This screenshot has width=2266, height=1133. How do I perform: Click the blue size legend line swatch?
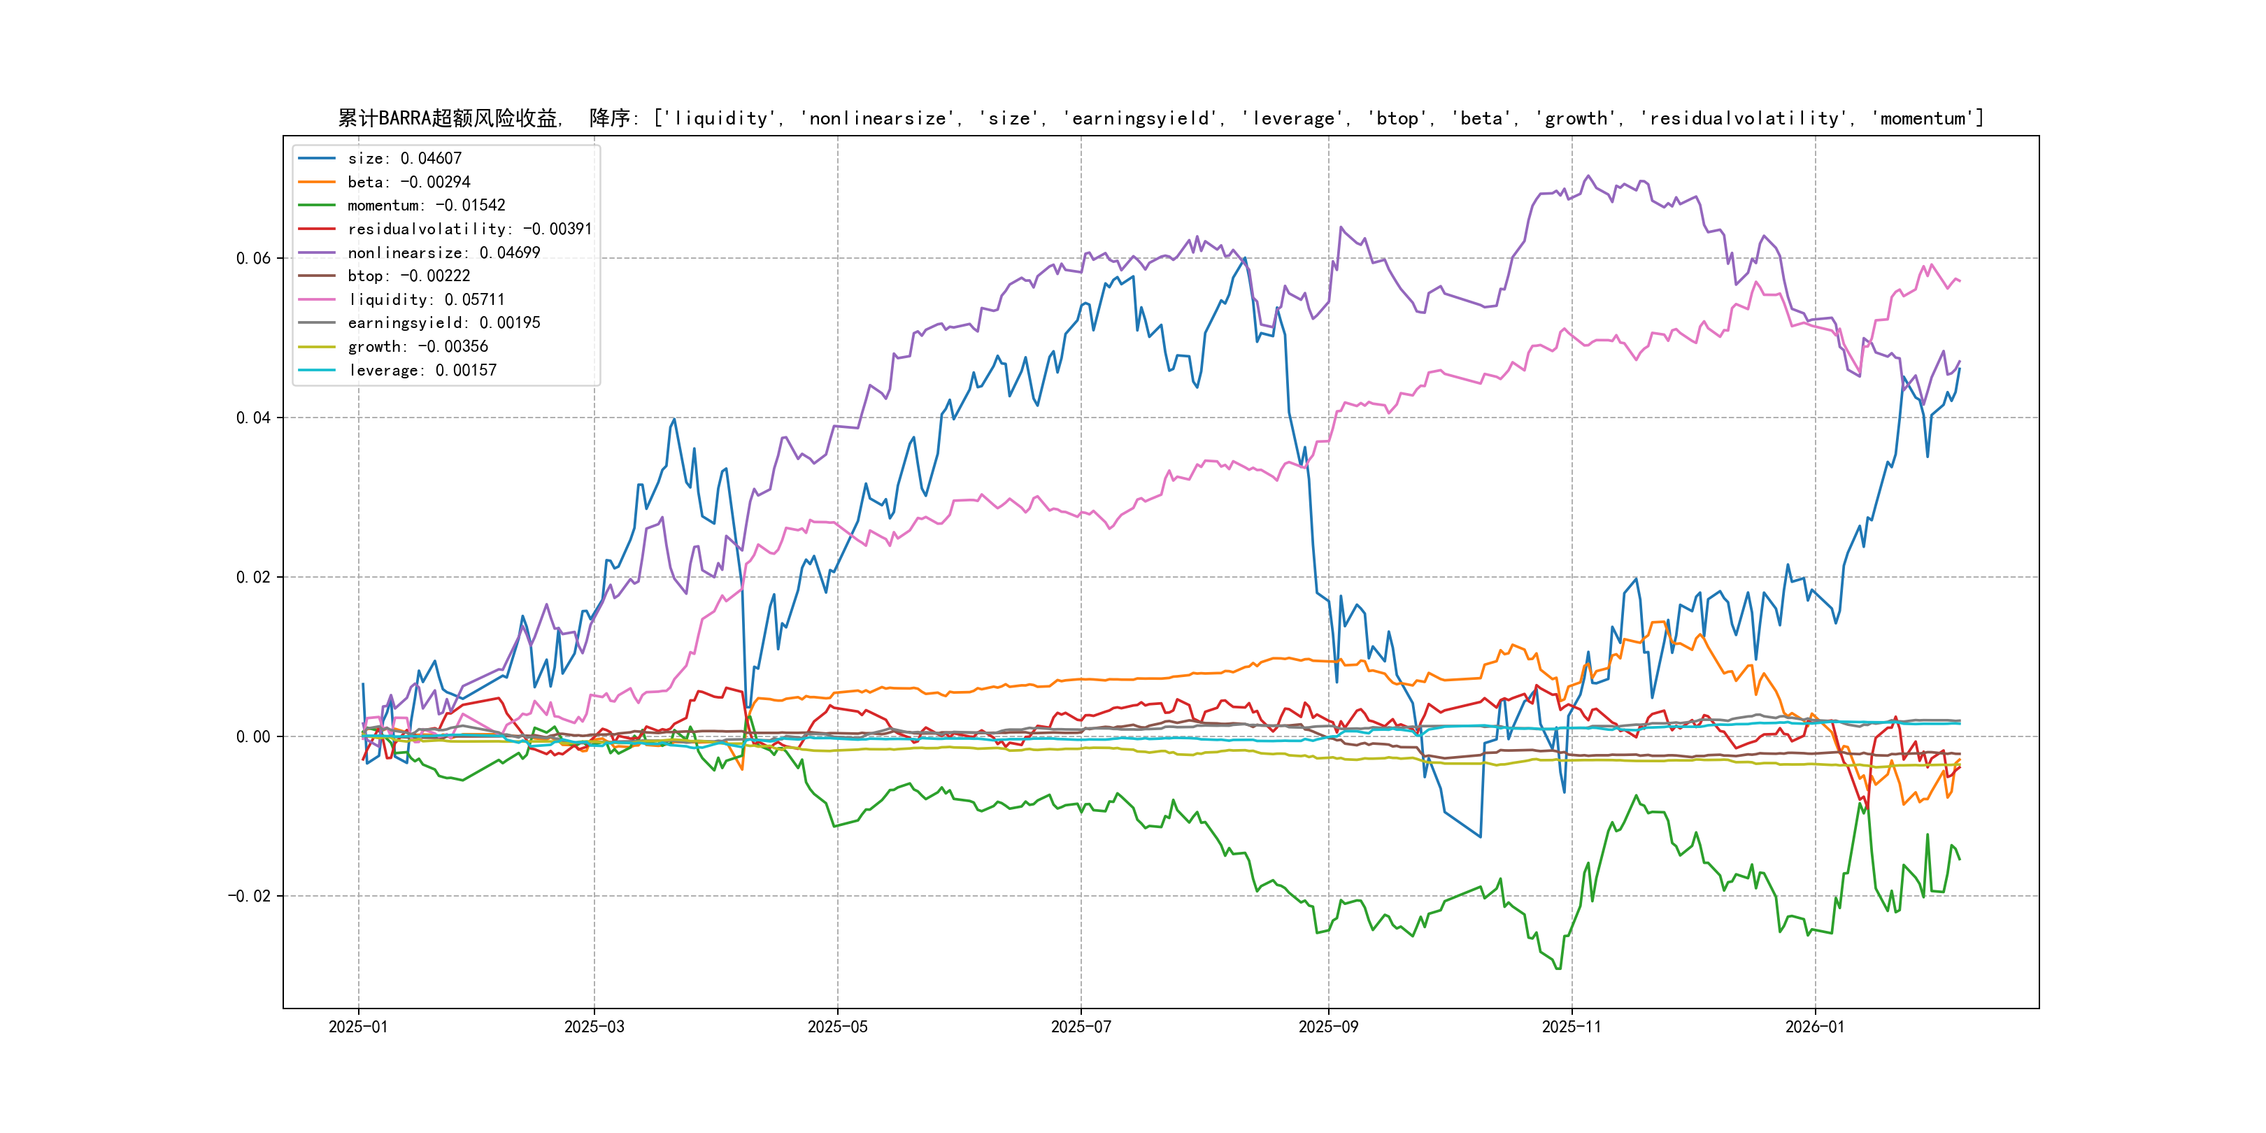pyautogui.click(x=317, y=158)
